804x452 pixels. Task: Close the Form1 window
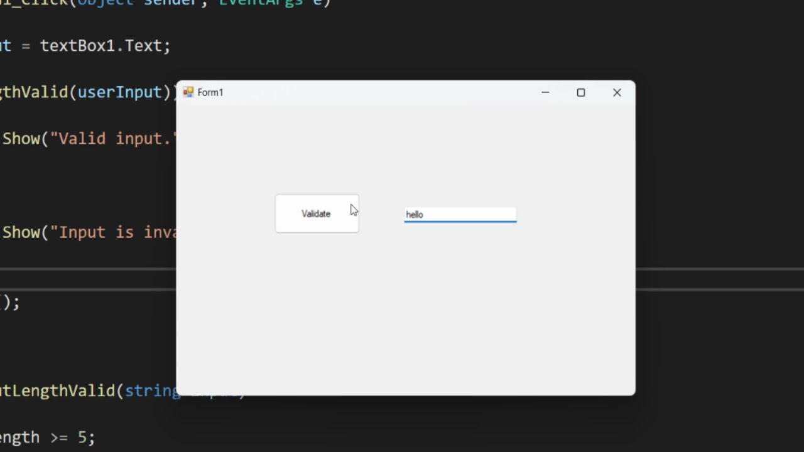(x=617, y=92)
